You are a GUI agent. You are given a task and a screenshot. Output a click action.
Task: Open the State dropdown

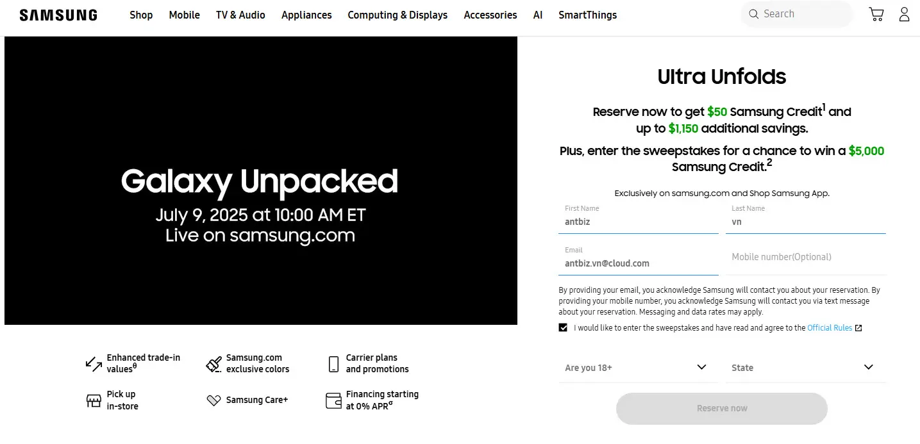(x=805, y=368)
